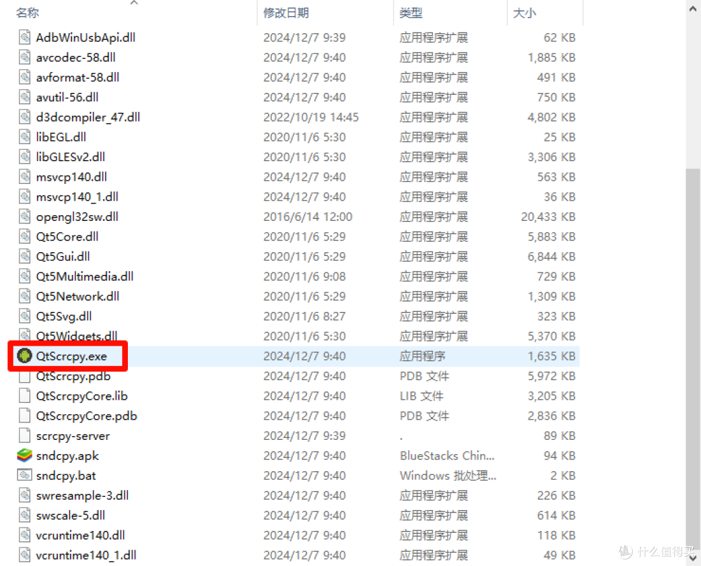Select the file named Qt5Gui.dll

pyautogui.click(x=63, y=257)
